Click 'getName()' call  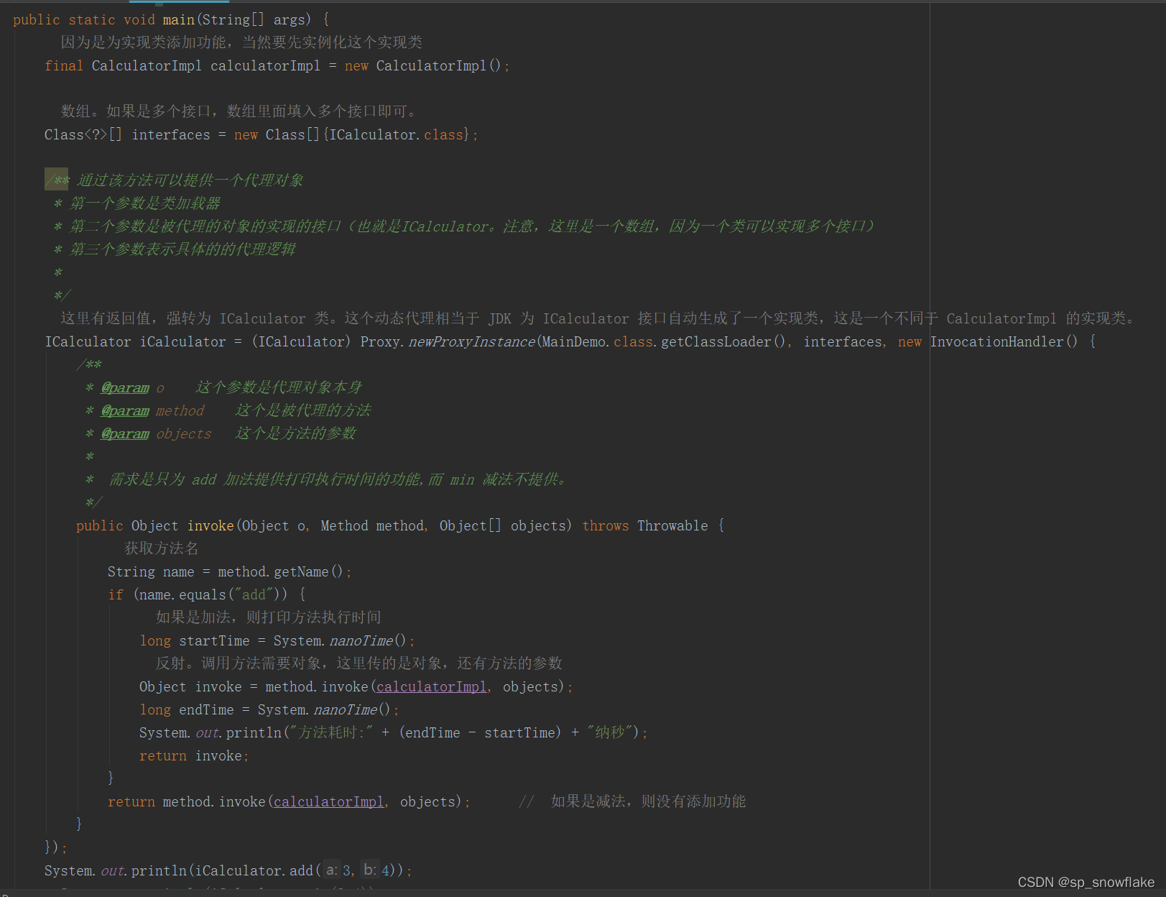coord(308,571)
